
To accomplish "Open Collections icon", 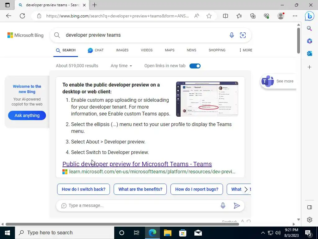I will pos(253,16).
